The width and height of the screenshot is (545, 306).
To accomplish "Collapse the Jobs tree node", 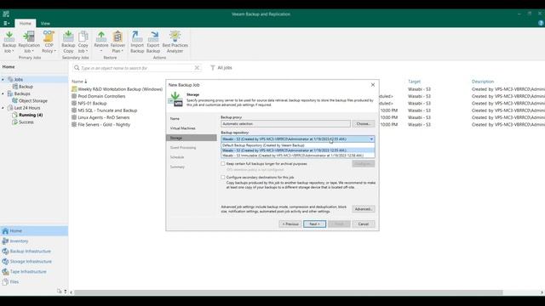I will click(x=3, y=80).
